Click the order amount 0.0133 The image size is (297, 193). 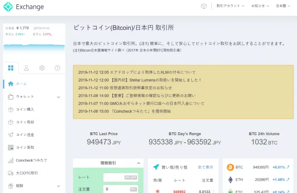[205, 191]
